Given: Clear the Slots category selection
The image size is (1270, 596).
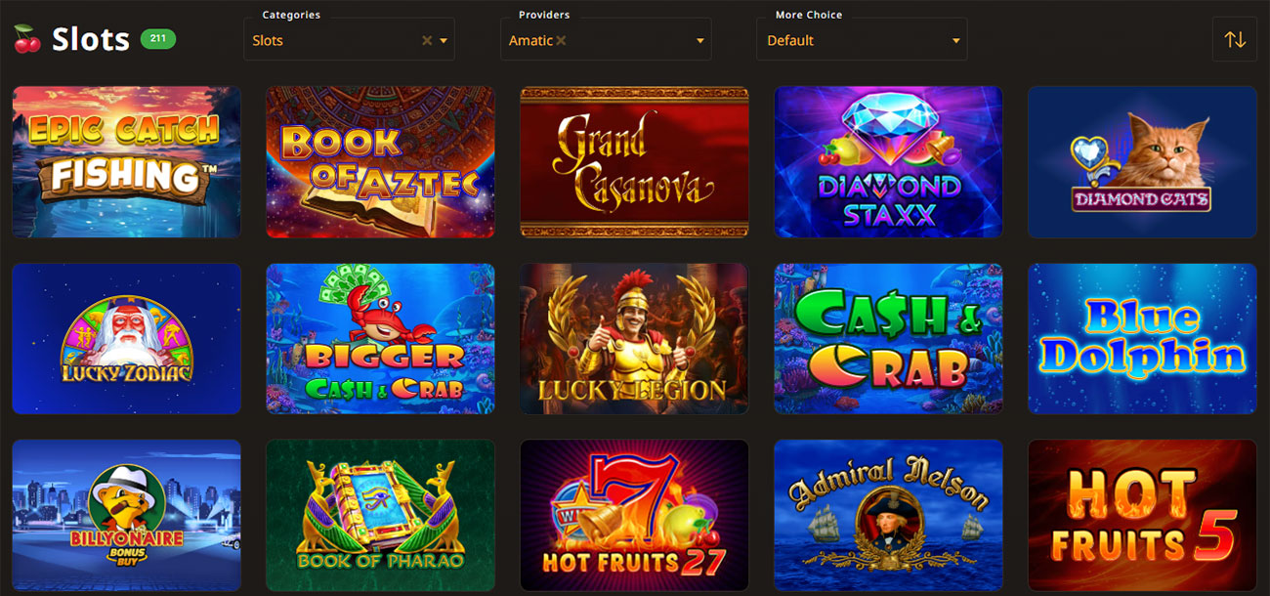Looking at the screenshot, I should pos(427,41).
